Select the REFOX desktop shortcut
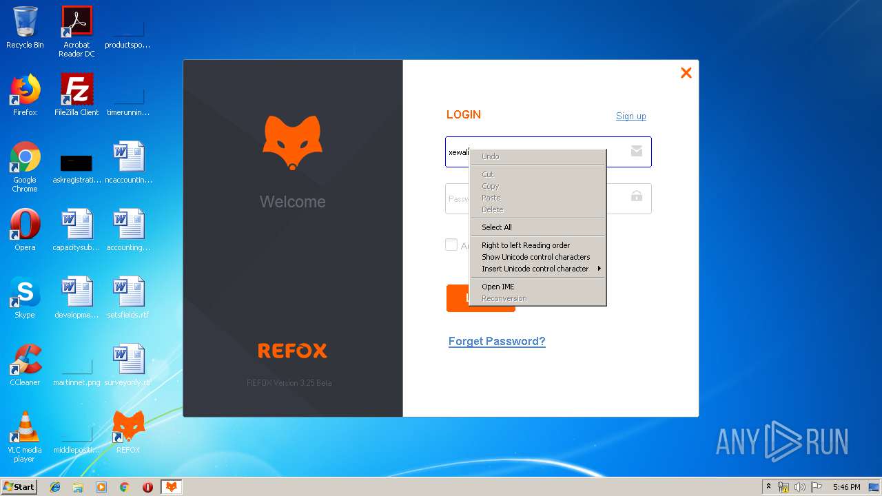The height and width of the screenshot is (496, 882). (x=128, y=433)
